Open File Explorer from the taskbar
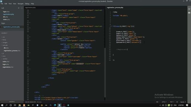This screenshot has height=107, width=191. [x=20, y=105]
